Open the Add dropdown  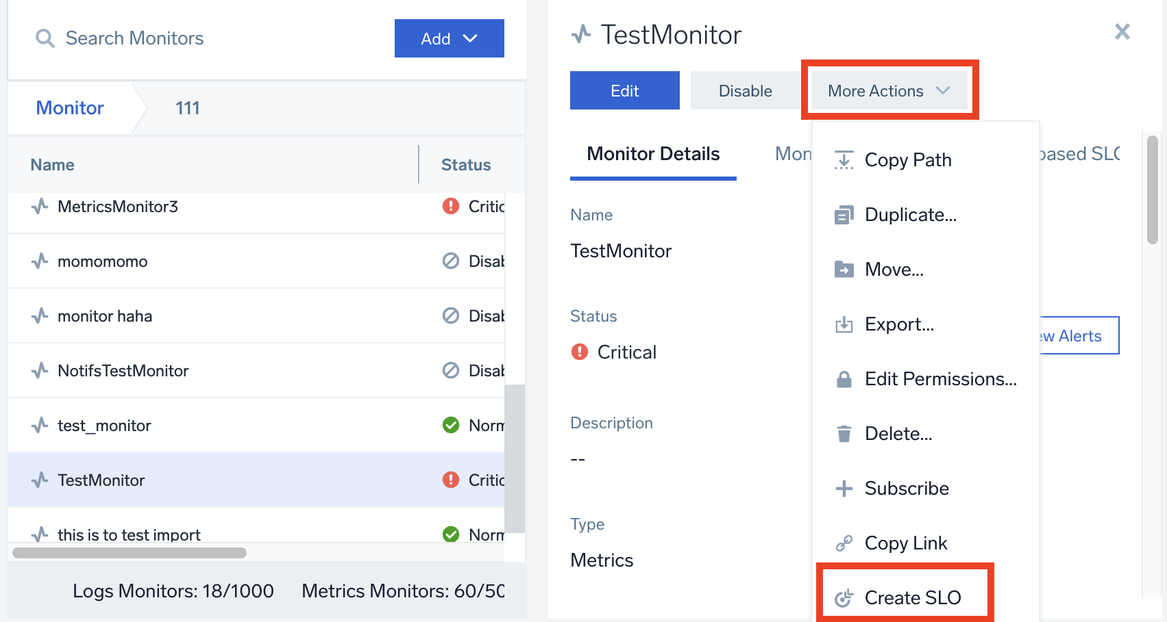point(449,38)
